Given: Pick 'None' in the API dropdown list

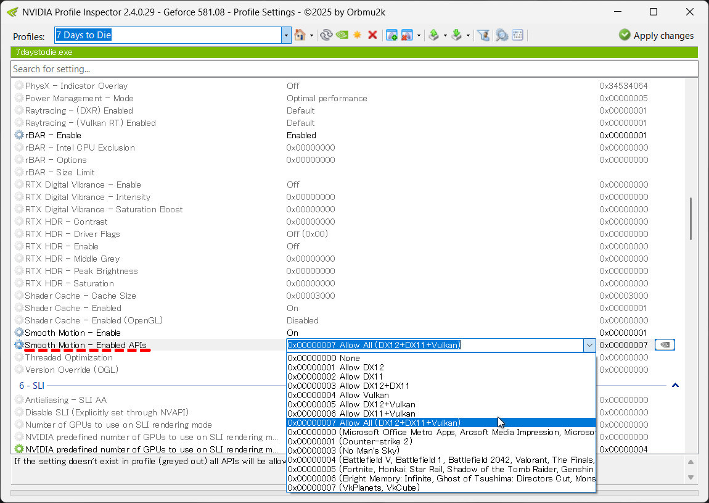Looking at the screenshot, I should point(324,358).
